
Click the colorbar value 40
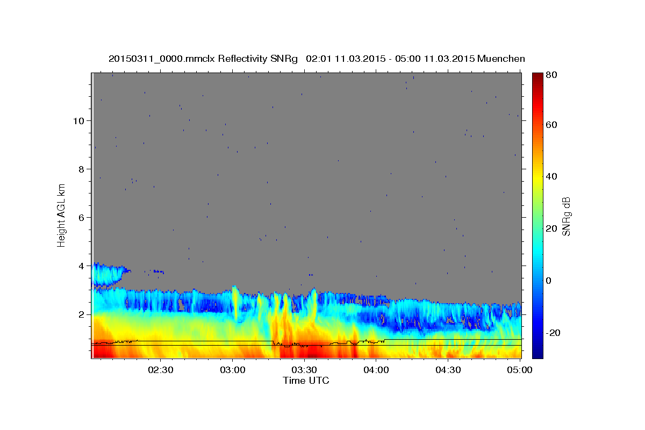[x=551, y=177]
